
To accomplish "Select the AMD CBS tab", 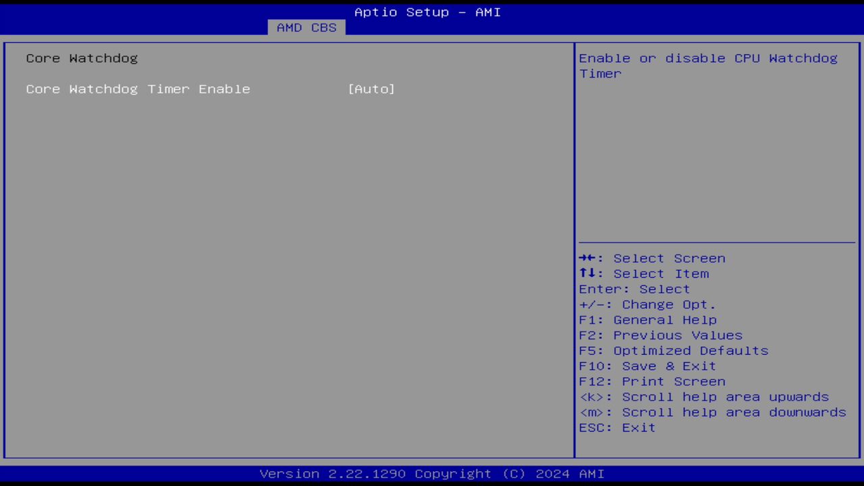I will pyautogui.click(x=306, y=28).
